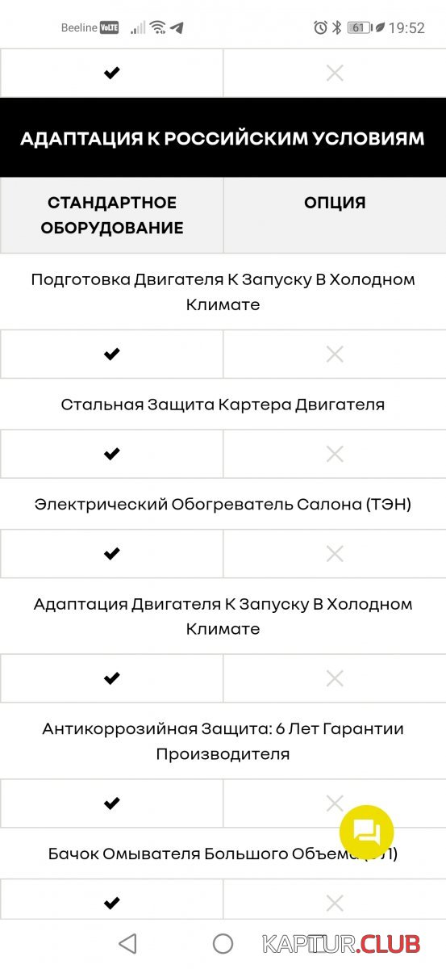Tap the alarm clock status icon
The image size is (446, 969).
click(320, 27)
